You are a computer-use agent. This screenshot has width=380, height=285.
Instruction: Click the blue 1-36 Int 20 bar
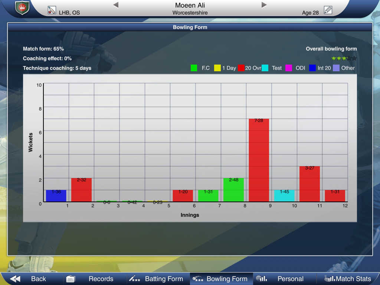(56, 196)
